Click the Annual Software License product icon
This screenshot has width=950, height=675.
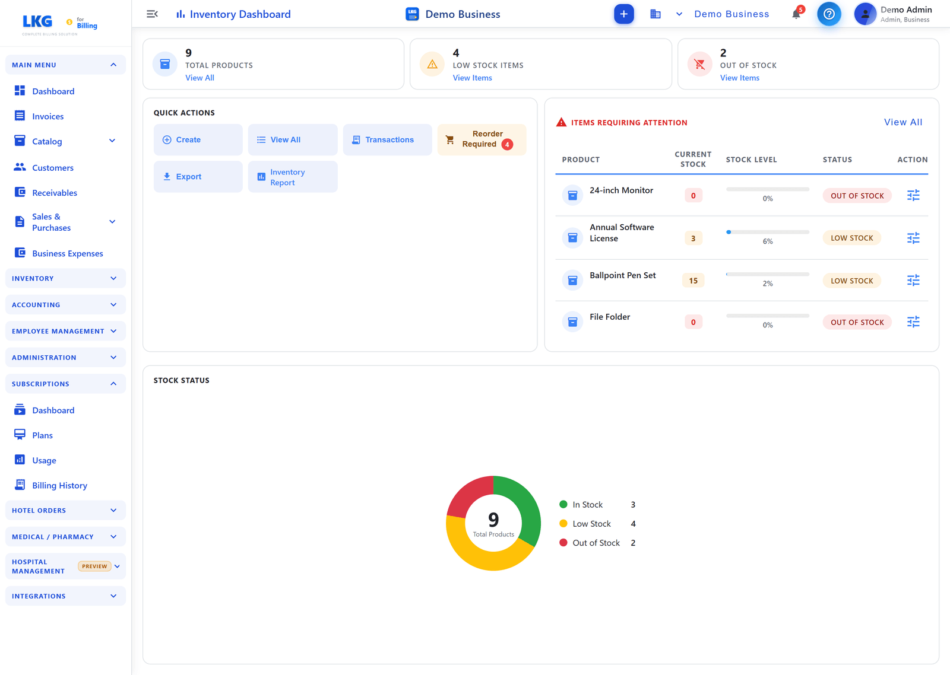[572, 238]
